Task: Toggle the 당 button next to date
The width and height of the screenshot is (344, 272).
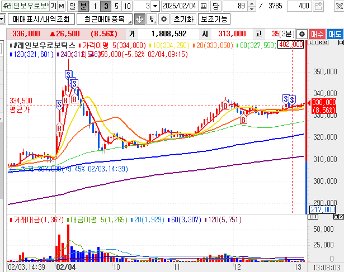Action: [x=216, y=6]
